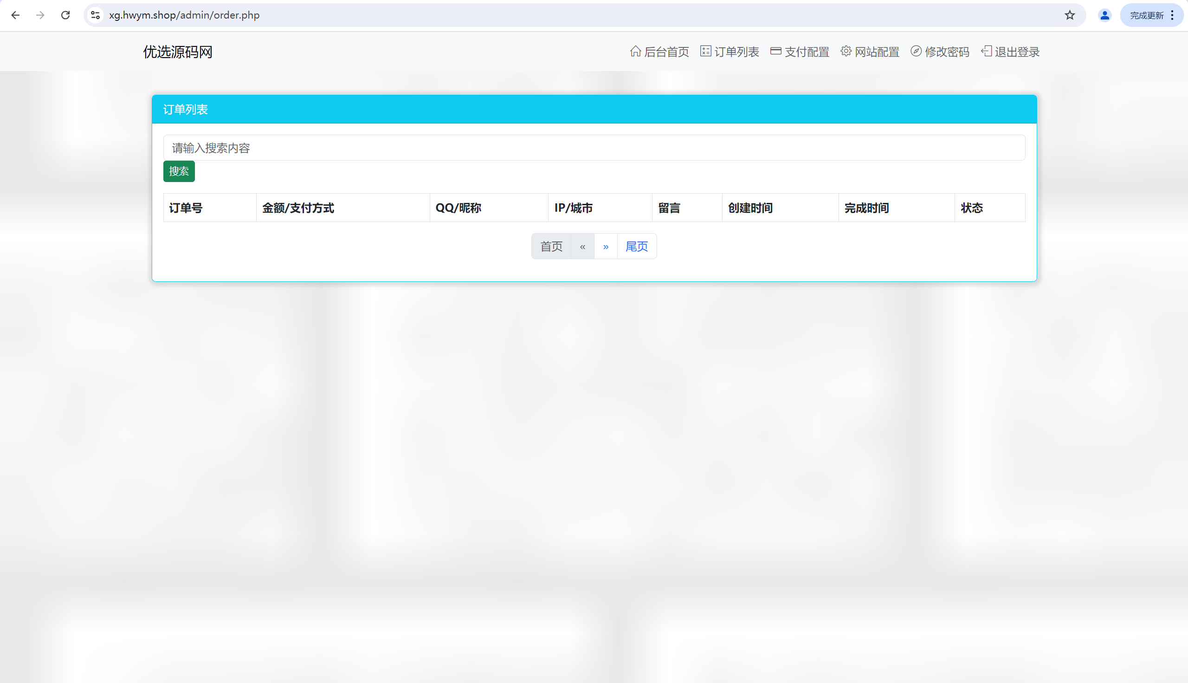Go to previous page with « button
The width and height of the screenshot is (1188, 683).
point(583,246)
